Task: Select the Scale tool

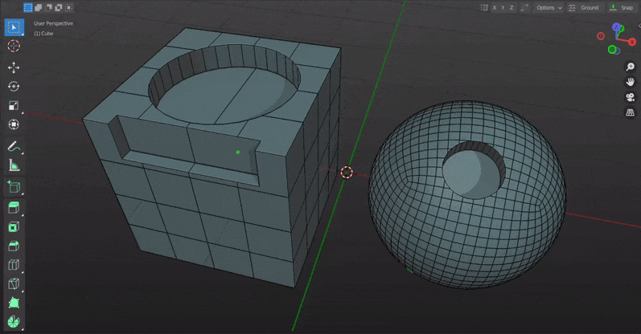Action: [14, 106]
